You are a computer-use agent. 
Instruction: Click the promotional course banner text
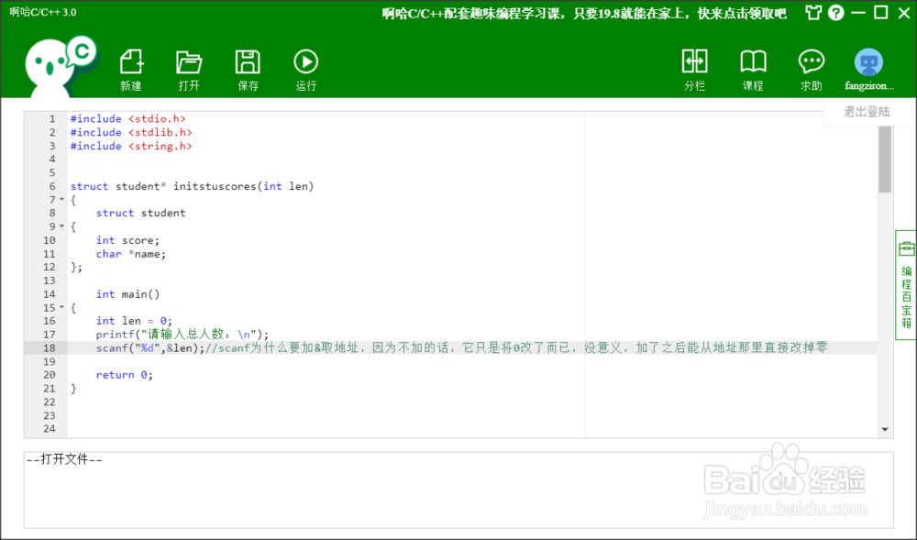click(x=584, y=14)
